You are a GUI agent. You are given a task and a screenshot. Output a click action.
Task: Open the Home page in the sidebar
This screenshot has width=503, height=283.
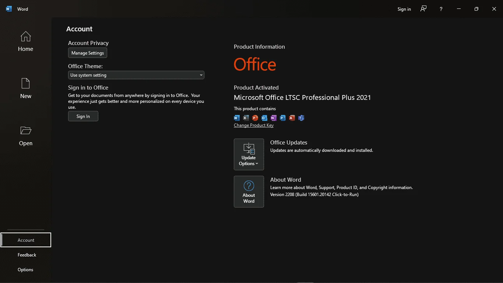coord(25,41)
